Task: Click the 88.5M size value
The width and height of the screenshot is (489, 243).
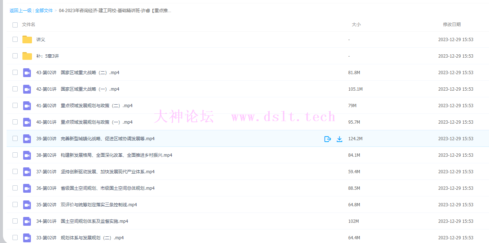Action: click(x=354, y=188)
